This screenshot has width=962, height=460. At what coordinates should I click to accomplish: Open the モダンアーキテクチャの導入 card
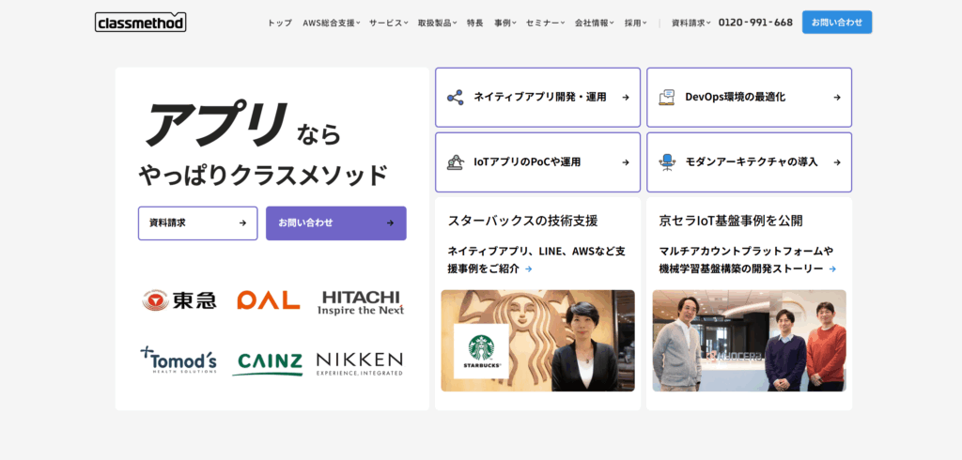749,162
